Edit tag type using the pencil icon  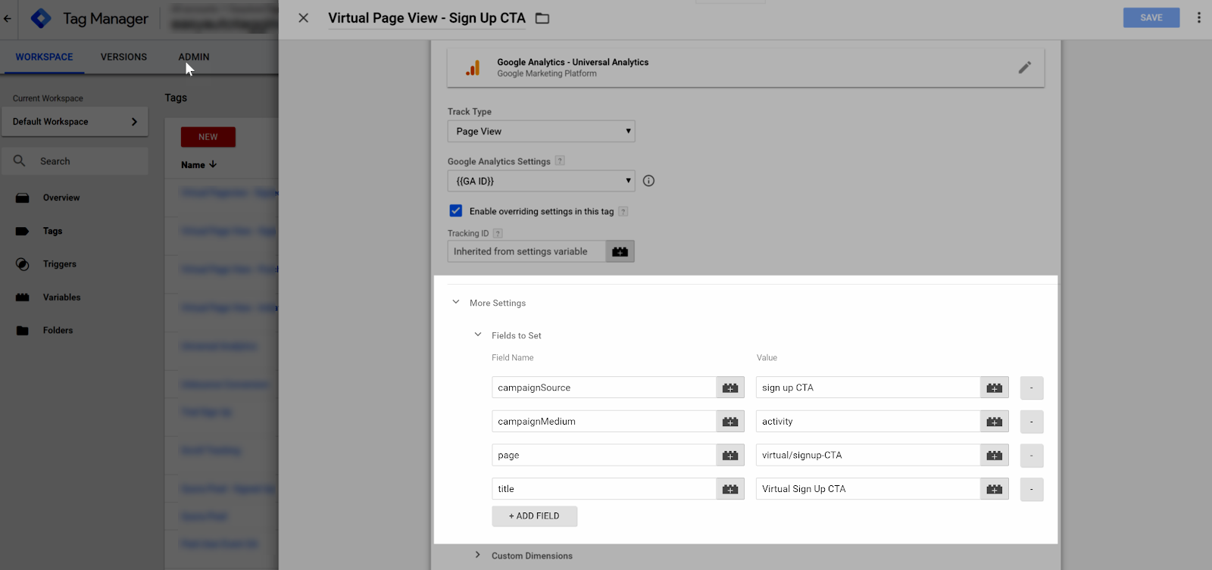pos(1024,67)
